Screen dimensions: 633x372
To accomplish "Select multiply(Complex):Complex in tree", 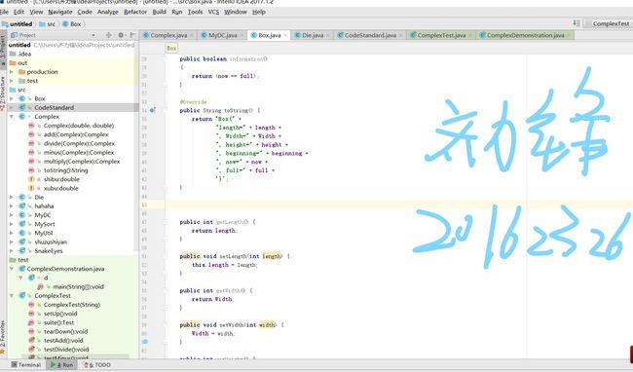I will tap(82, 162).
